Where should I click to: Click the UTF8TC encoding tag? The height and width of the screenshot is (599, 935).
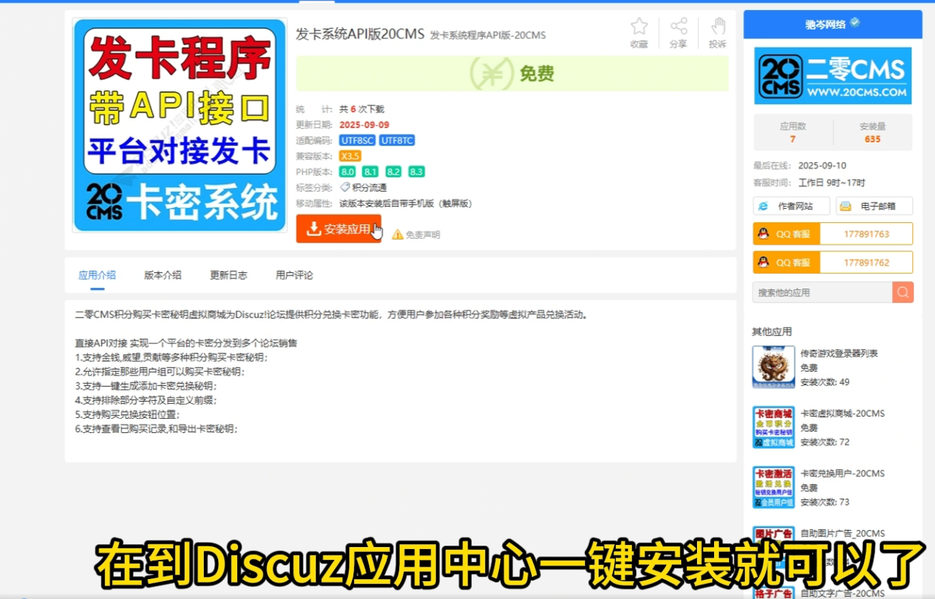397,140
